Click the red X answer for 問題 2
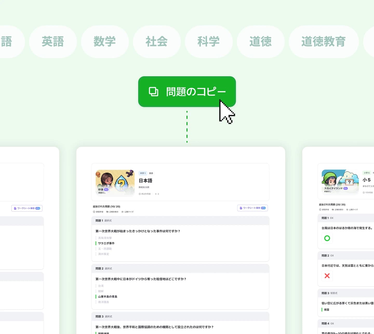This screenshot has width=374, height=334. pos(327,276)
